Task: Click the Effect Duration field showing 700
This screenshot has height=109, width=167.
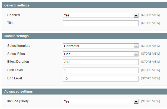Action: click(x=101, y=62)
